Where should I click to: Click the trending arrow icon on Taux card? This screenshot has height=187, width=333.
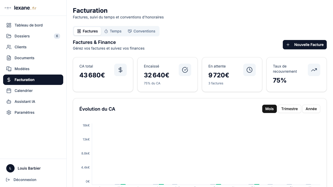[x=314, y=70]
